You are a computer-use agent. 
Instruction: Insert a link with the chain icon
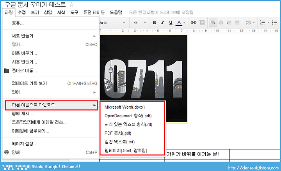[193, 23]
